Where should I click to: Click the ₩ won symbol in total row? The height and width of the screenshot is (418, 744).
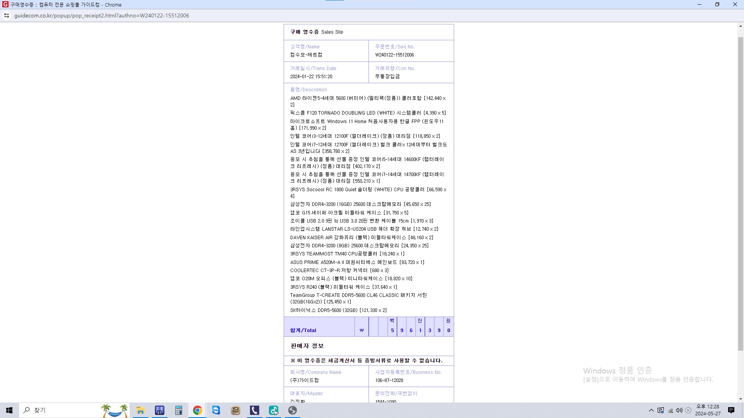tap(362, 331)
